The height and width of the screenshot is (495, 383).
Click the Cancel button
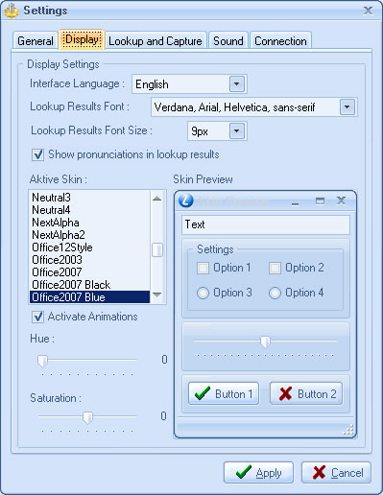[336, 472]
